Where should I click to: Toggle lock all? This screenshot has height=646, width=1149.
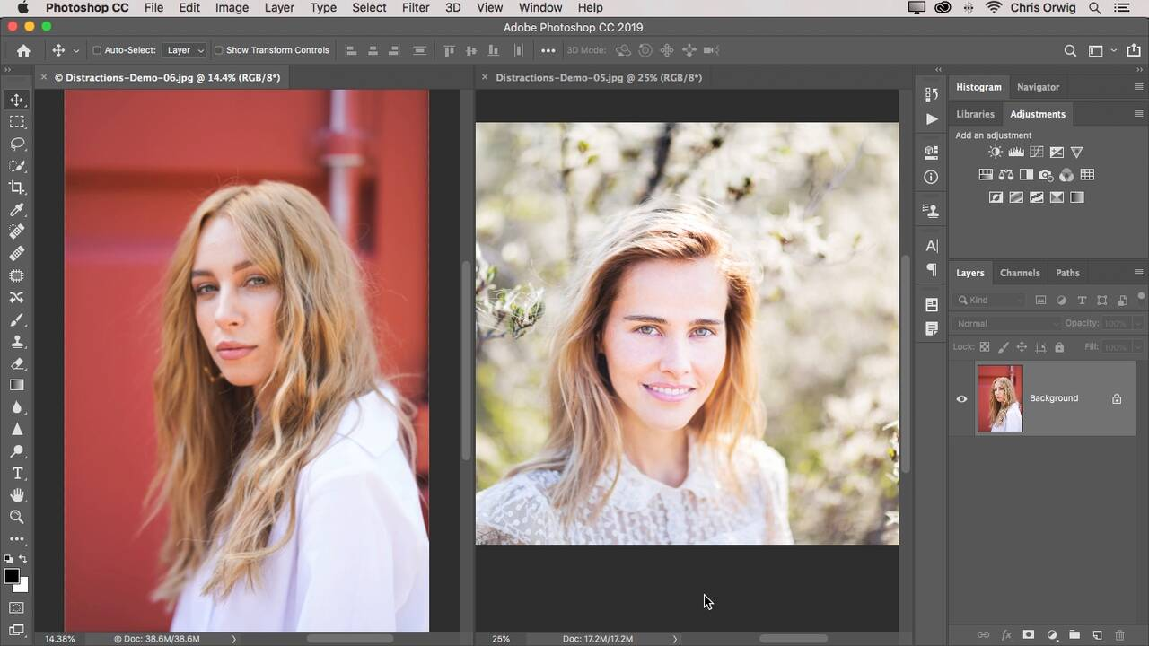pos(1059,347)
